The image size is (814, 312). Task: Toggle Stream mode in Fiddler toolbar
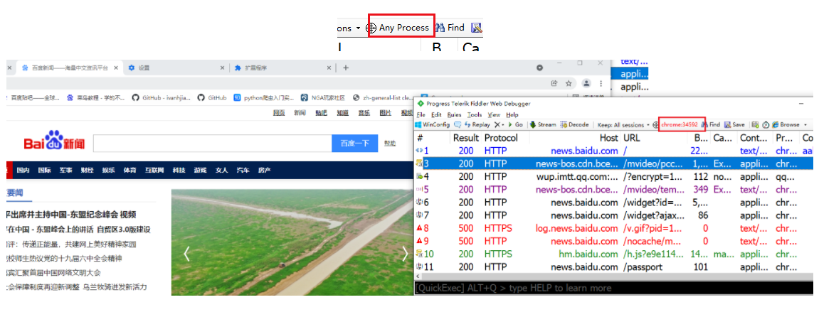click(543, 125)
